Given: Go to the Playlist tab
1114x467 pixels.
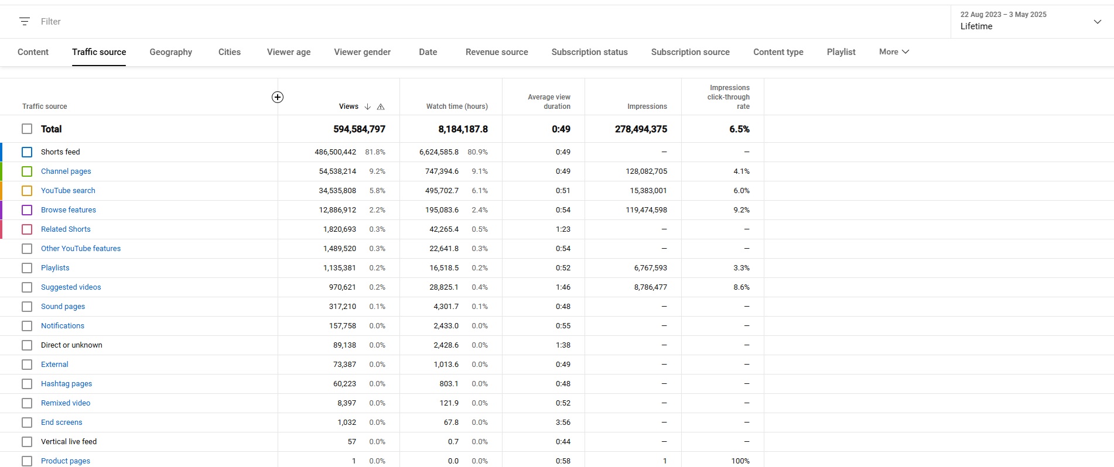Looking at the screenshot, I should (841, 52).
